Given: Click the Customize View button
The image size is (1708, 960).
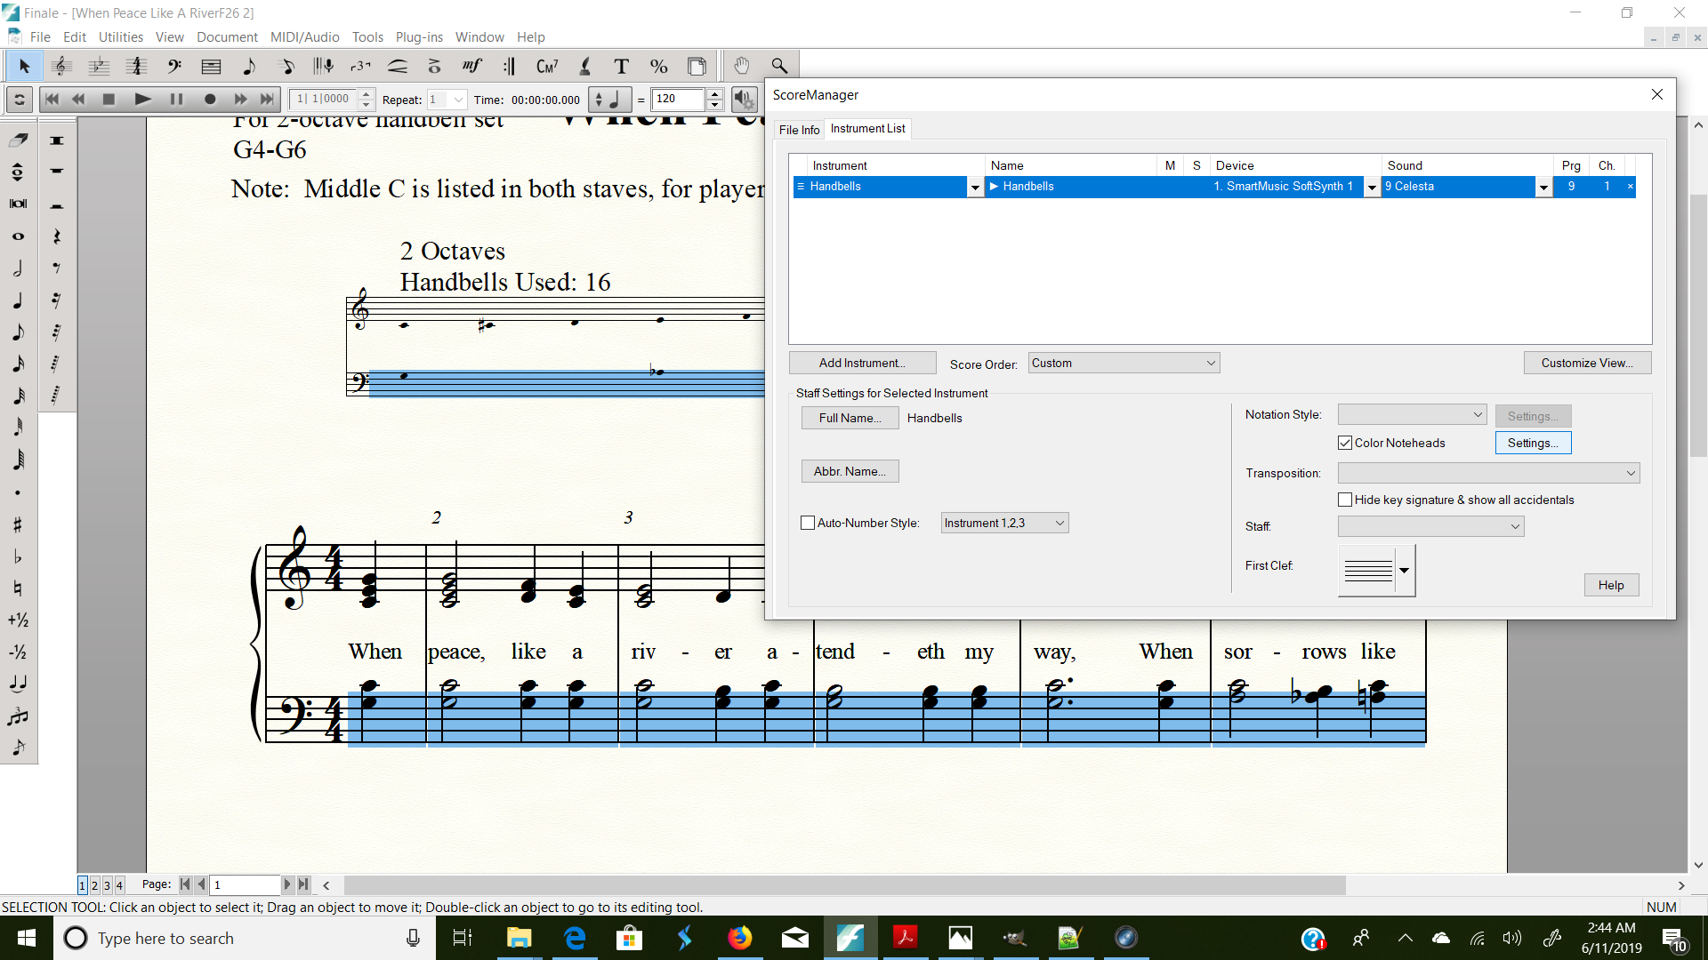Looking at the screenshot, I should [x=1586, y=363].
